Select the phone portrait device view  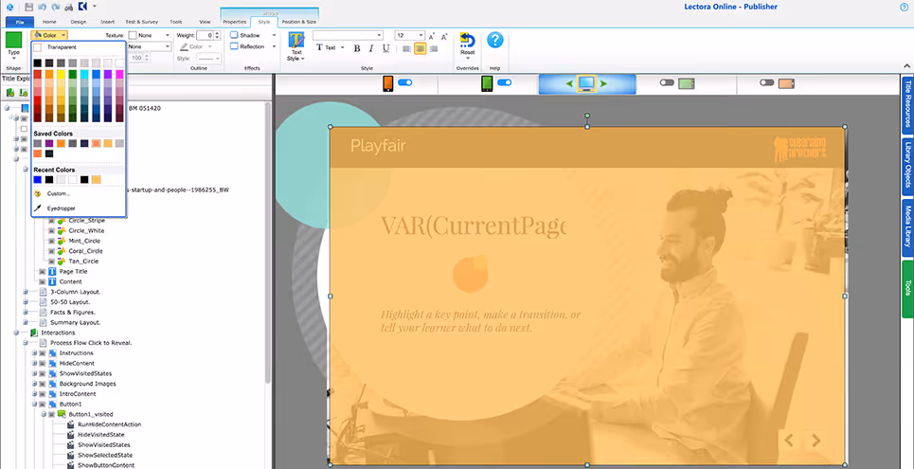coord(387,84)
